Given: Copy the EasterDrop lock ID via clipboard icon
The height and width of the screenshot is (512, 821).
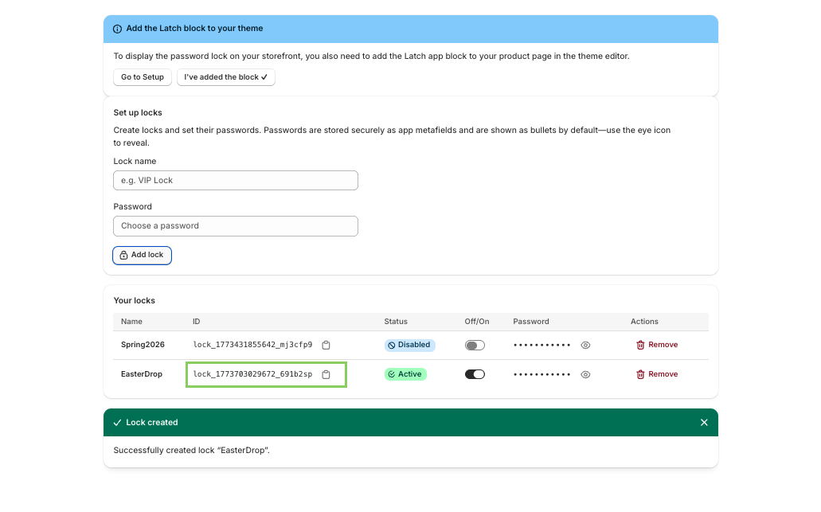Looking at the screenshot, I should coord(326,373).
